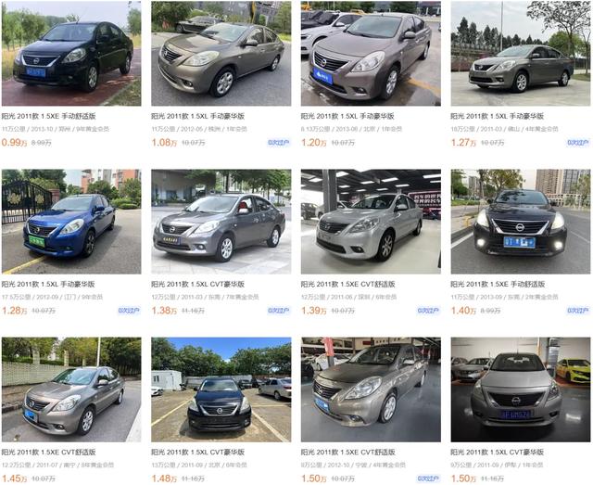View the silver car photo in indoor showroom

[371, 222]
